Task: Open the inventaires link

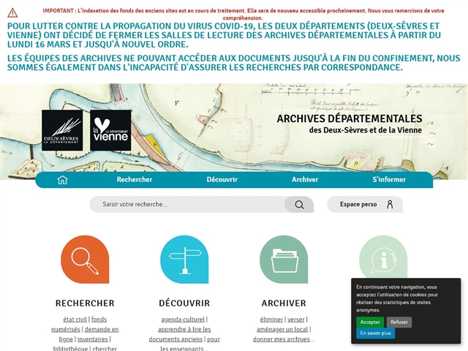Action: [x=93, y=339]
